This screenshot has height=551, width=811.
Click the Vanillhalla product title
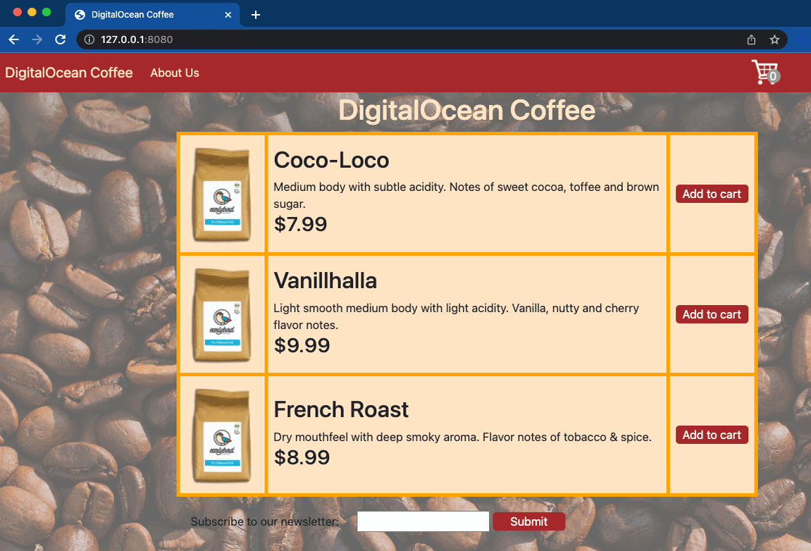click(x=326, y=281)
